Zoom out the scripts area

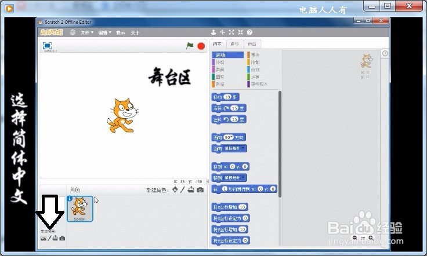[x=354, y=238]
